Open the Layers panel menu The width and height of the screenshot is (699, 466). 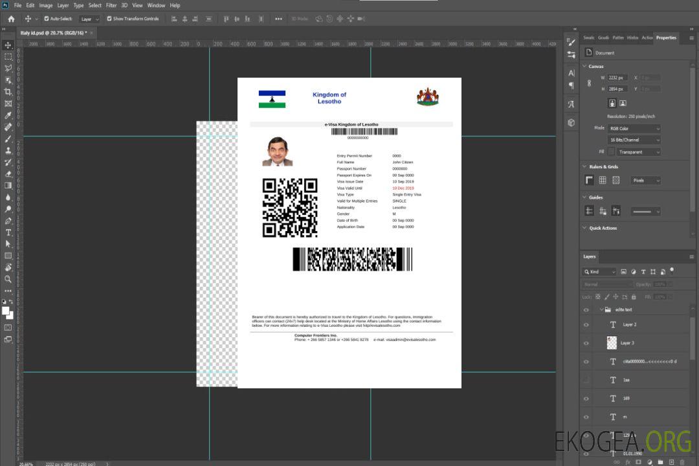(691, 257)
